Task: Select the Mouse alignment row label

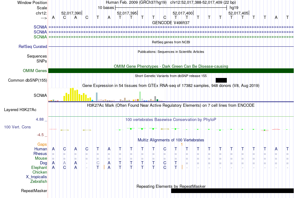Action: click(x=41, y=158)
